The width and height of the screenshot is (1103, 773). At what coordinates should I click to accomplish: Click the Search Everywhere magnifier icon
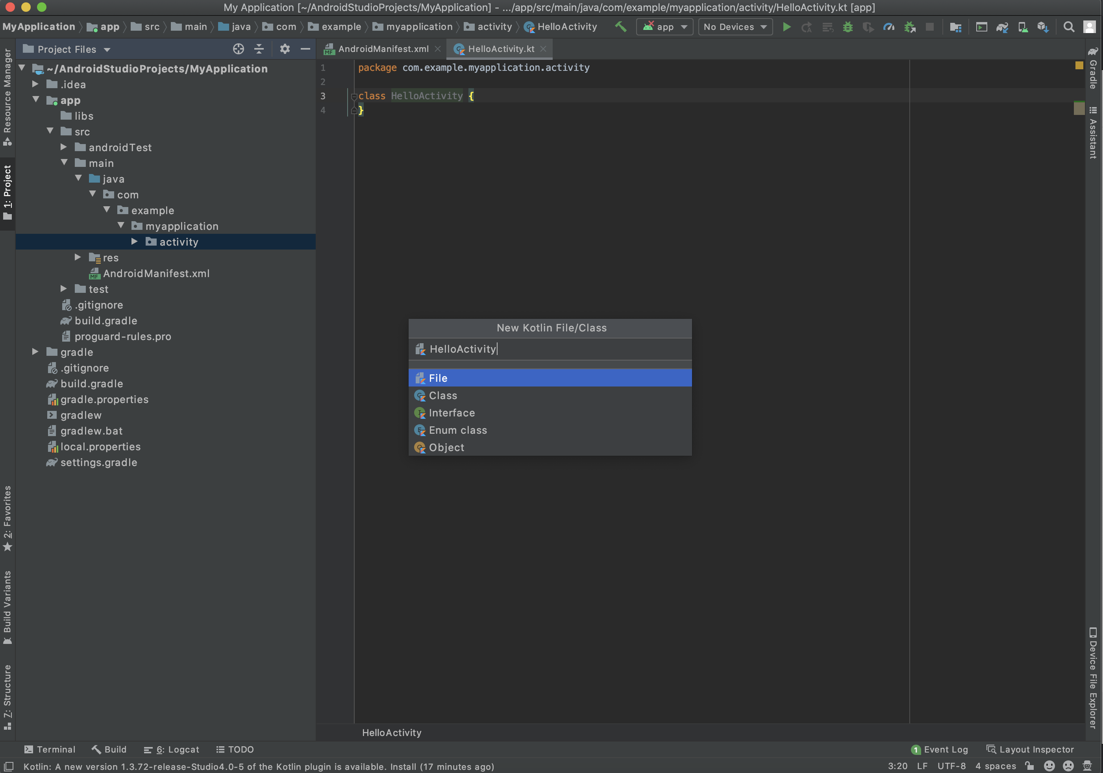1068,27
